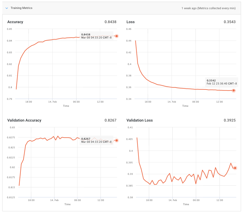Click the 0.8438 summary value above Accuracy chart
Screen dimensions: 243x213
pyautogui.click(x=110, y=22)
